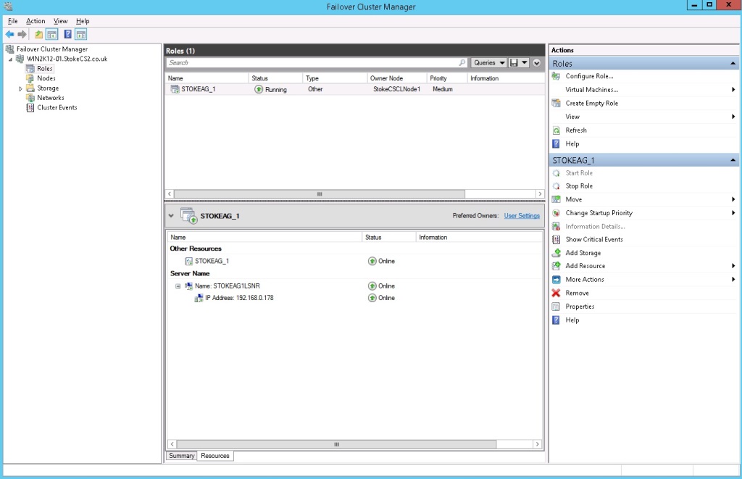The image size is (742, 479).
Task: Click the Show Critical Events icon
Action: coord(556,239)
